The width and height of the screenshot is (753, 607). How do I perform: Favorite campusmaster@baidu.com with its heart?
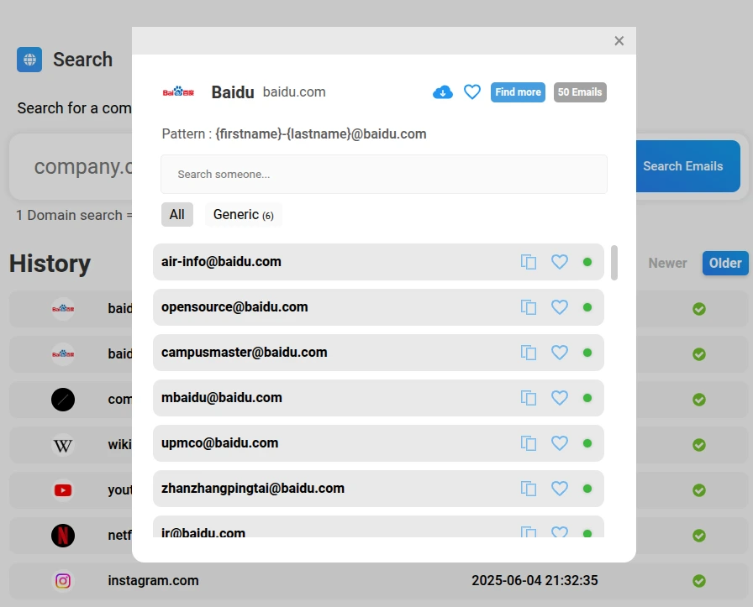pyautogui.click(x=560, y=353)
